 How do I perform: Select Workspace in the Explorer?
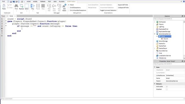point(162,22)
